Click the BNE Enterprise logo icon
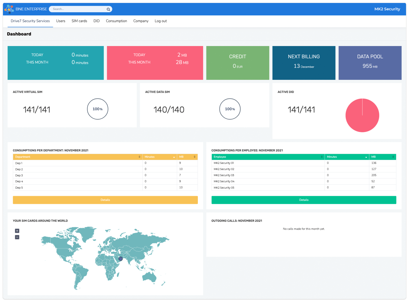This screenshot has width=409, height=302. click(9, 9)
